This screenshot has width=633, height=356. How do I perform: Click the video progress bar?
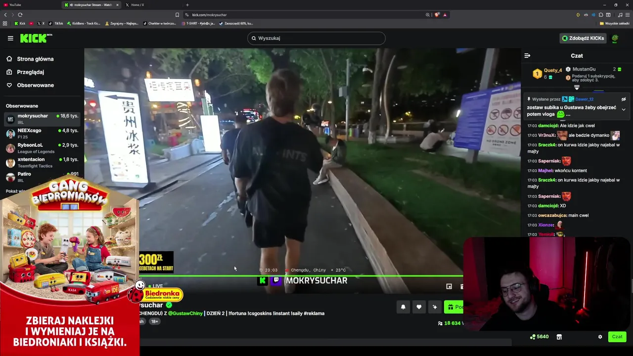[x=301, y=276]
